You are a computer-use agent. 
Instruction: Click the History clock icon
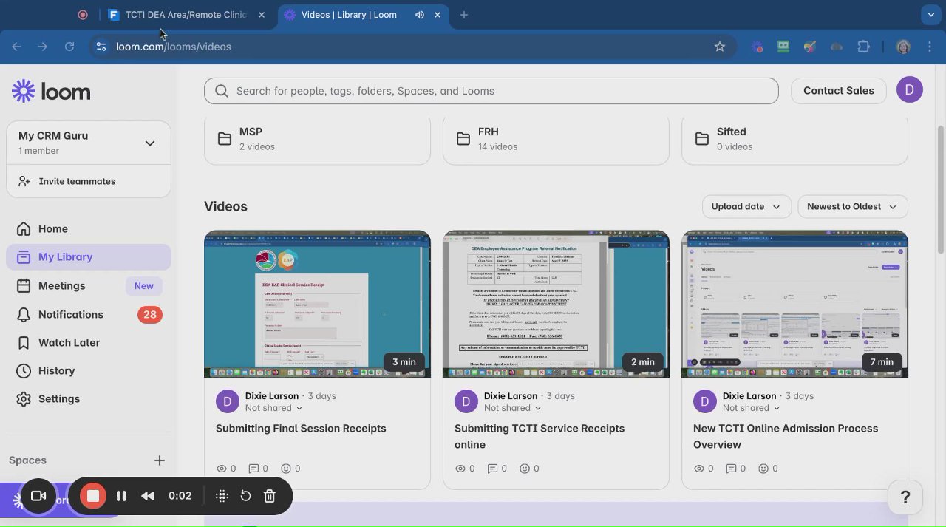(x=24, y=370)
